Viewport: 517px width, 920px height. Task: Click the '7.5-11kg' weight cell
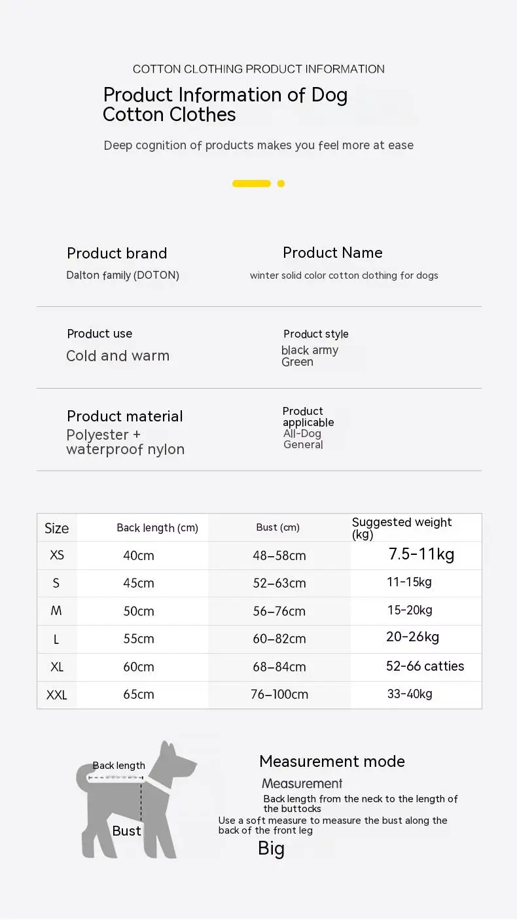point(421,554)
